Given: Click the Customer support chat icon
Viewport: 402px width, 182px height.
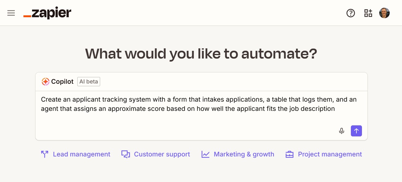Looking at the screenshot, I should click(x=126, y=154).
